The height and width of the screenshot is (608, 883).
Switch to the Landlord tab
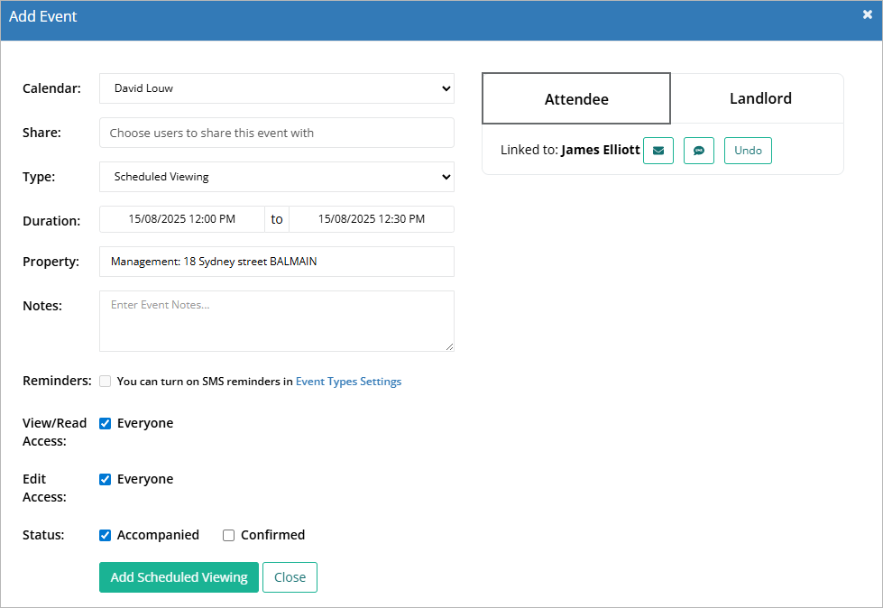760,98
